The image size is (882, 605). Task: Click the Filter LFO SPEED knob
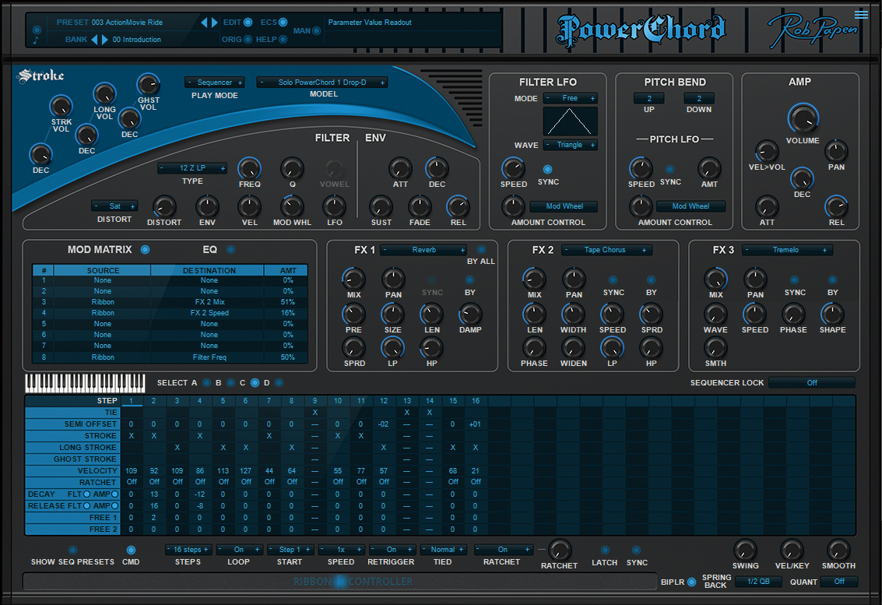tap(512, 168)
